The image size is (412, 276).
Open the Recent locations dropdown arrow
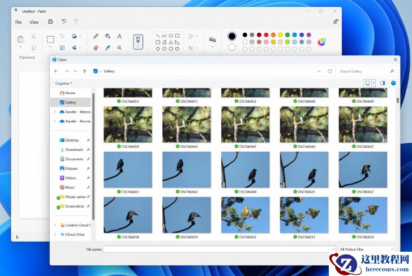tap(75, 71)
